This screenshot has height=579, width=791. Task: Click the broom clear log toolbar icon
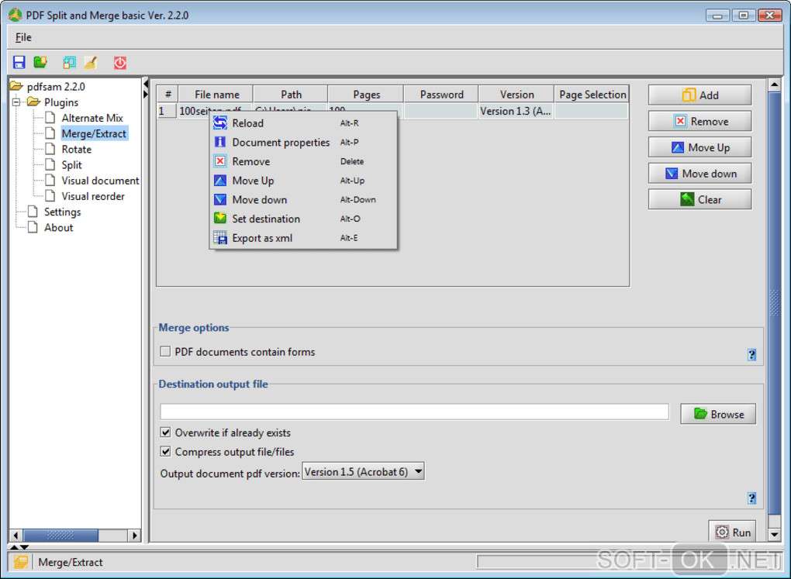pos(91,63)
